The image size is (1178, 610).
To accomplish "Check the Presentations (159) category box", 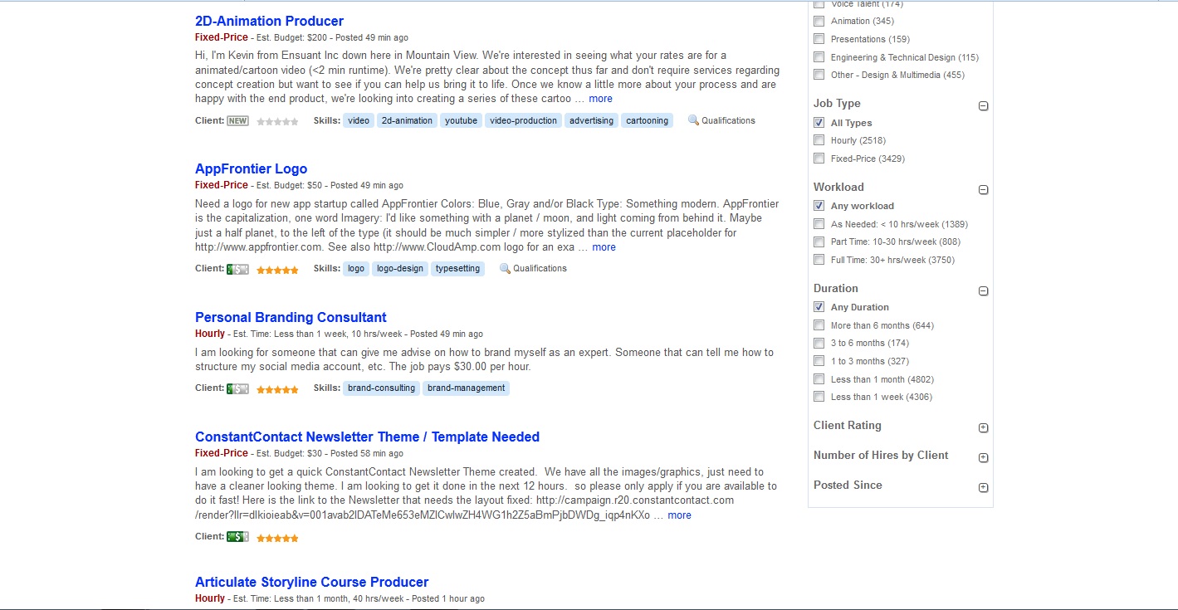I will click(x=819, y=39).
